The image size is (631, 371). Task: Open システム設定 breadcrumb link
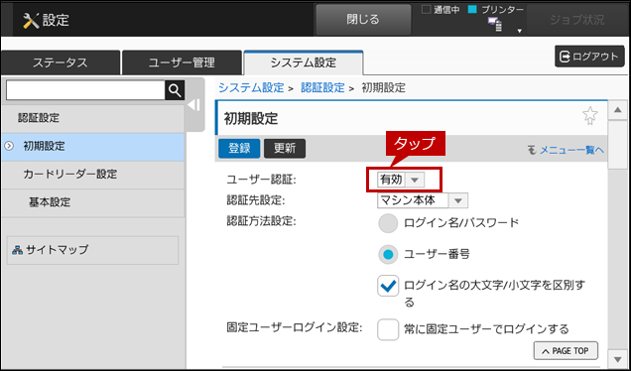point(252,87)
